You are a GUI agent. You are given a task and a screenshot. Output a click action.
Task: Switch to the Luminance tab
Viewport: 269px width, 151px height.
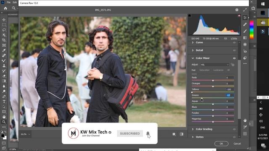[218, 70]
